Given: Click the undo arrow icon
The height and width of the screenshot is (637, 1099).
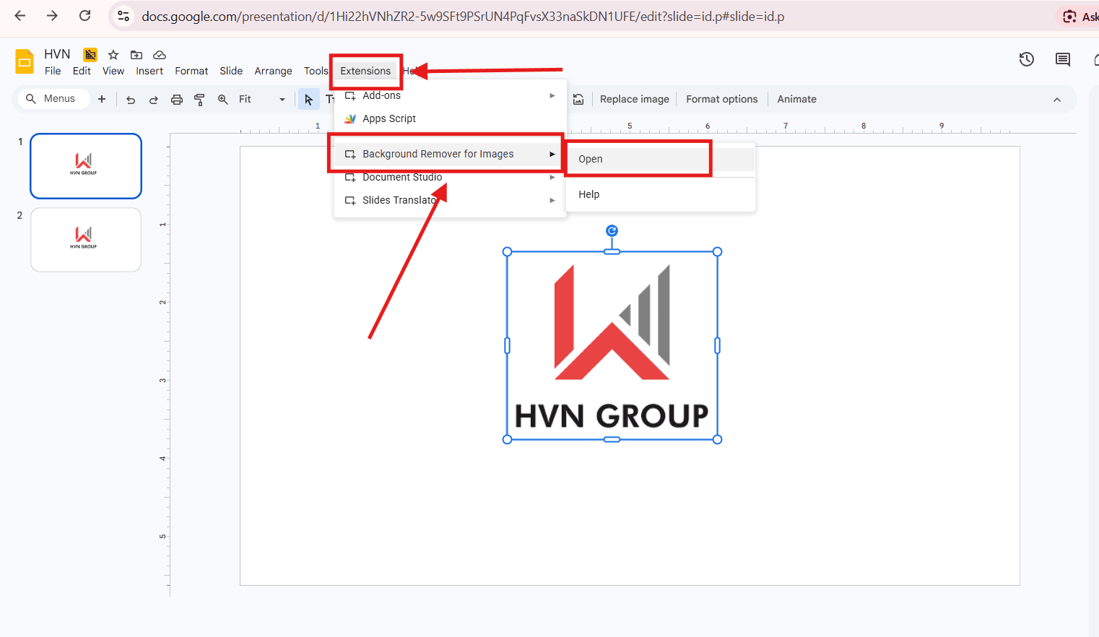Looking at the screenshot, I should tap(131, 100).
